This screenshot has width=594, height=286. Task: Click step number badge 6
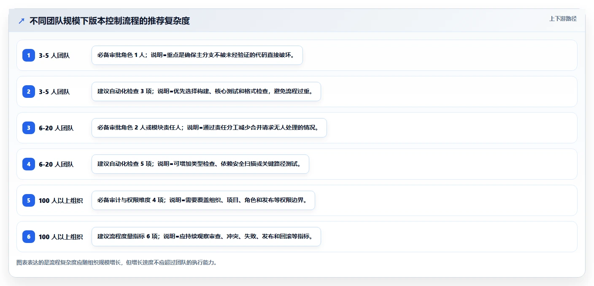[29, 237]
